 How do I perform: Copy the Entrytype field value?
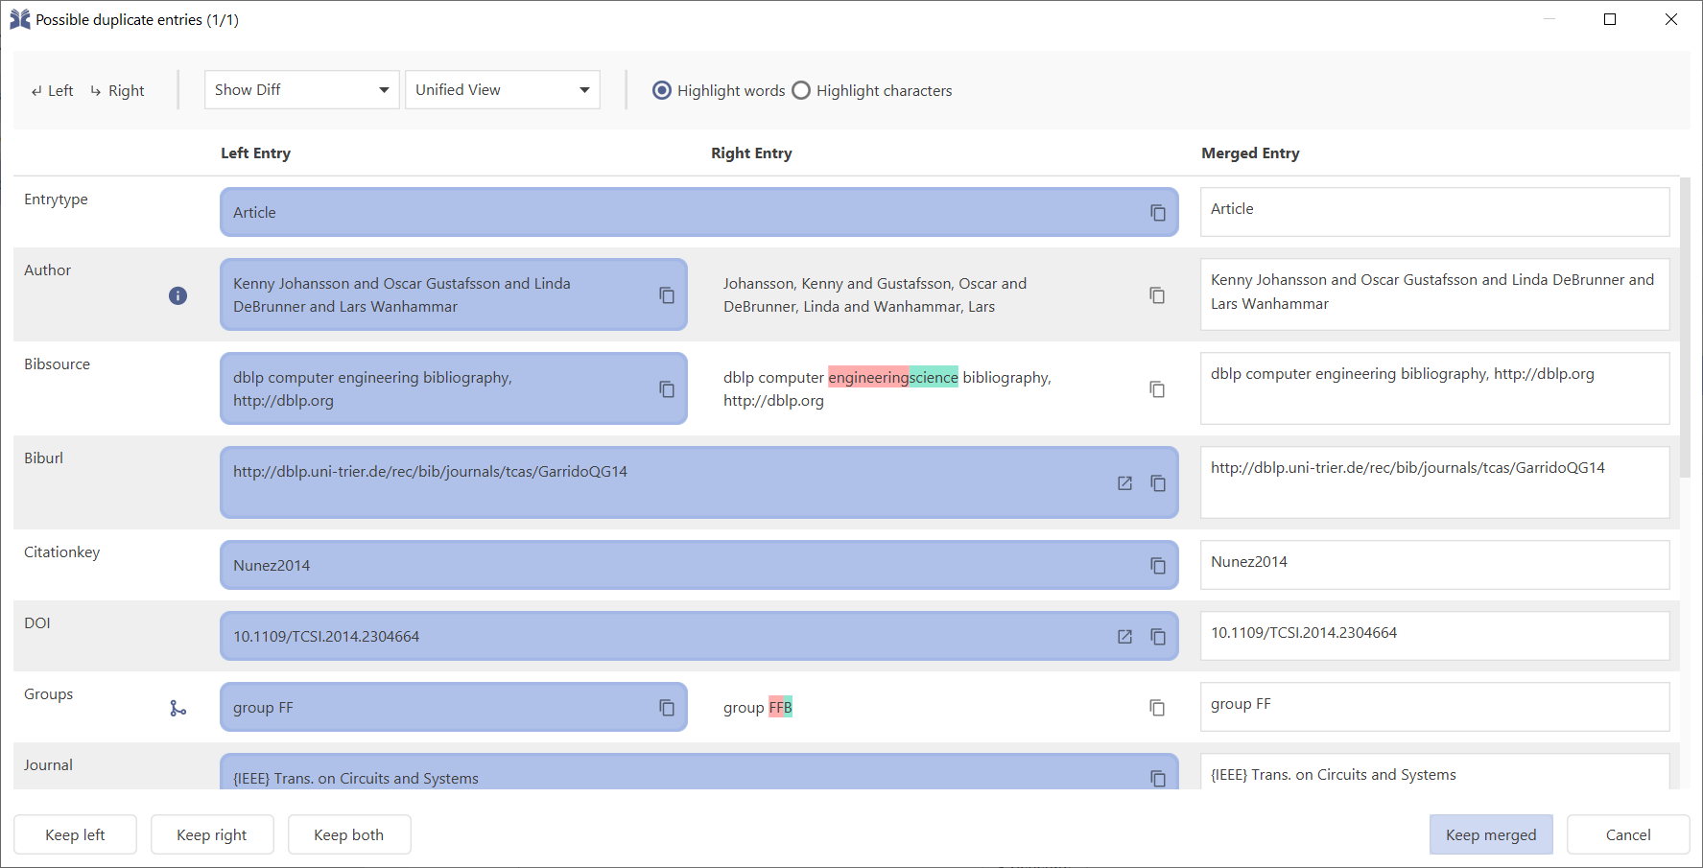pos(1157,213)
